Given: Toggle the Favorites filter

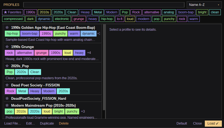Looking at the screenshot, I should [13, 12].
